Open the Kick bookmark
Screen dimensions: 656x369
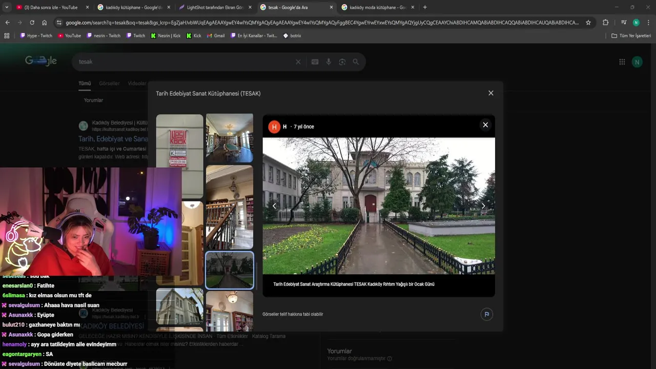(194, 36)
